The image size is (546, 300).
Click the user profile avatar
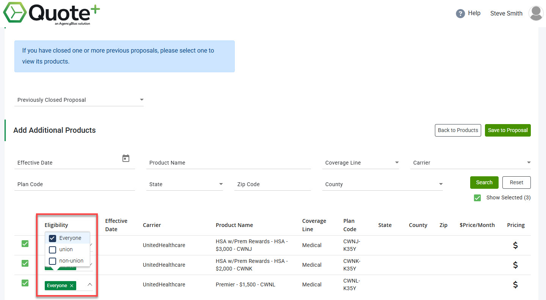(x=536, y=13)
